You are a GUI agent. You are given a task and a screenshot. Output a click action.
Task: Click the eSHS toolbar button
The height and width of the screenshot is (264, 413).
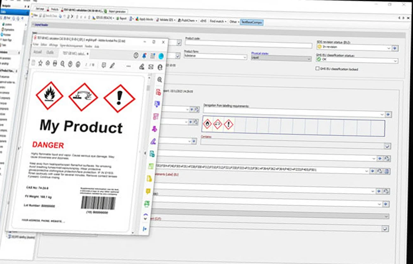(203, 21)
